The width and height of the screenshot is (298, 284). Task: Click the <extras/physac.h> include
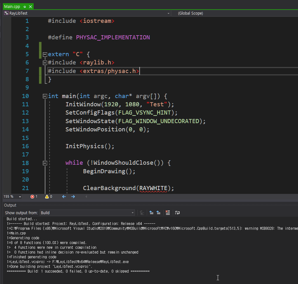click(109, 71)
